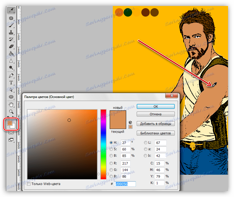
Task: Select the Brush tool
Action: pos(11,25)
